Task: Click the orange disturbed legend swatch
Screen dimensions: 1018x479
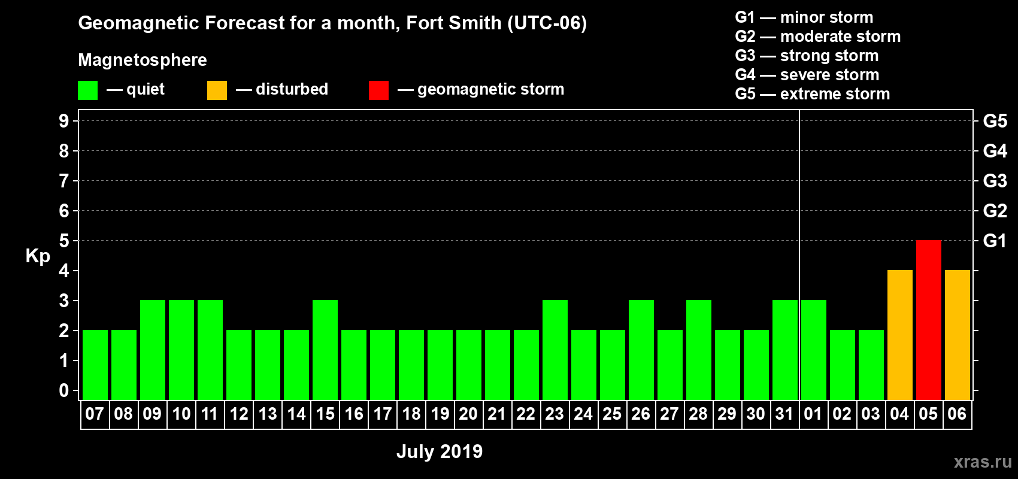Action: 217,90
